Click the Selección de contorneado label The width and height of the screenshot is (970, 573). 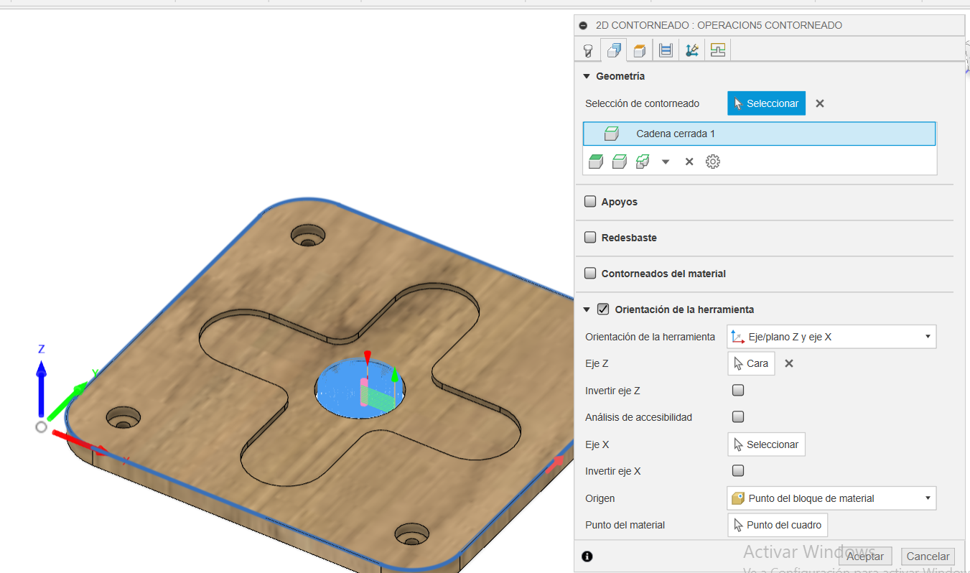[x=642, y=103]
